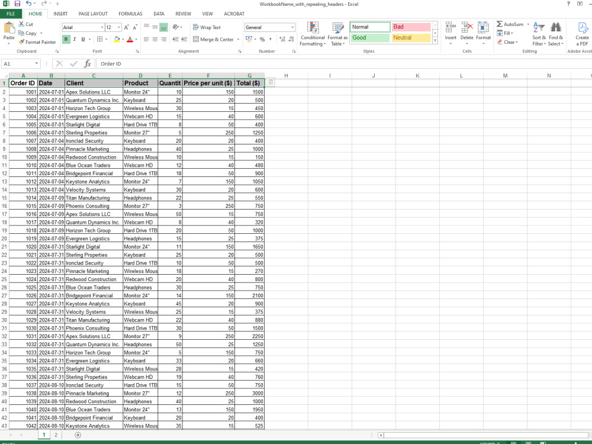Viewport: 592px width, 444px height.
Task: Click the Cut scissors icon
Action: [x=21, y=24]
